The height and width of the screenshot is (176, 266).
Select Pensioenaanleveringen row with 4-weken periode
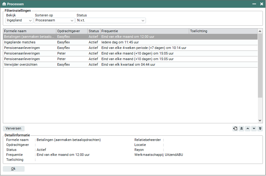tap(30, 48)
